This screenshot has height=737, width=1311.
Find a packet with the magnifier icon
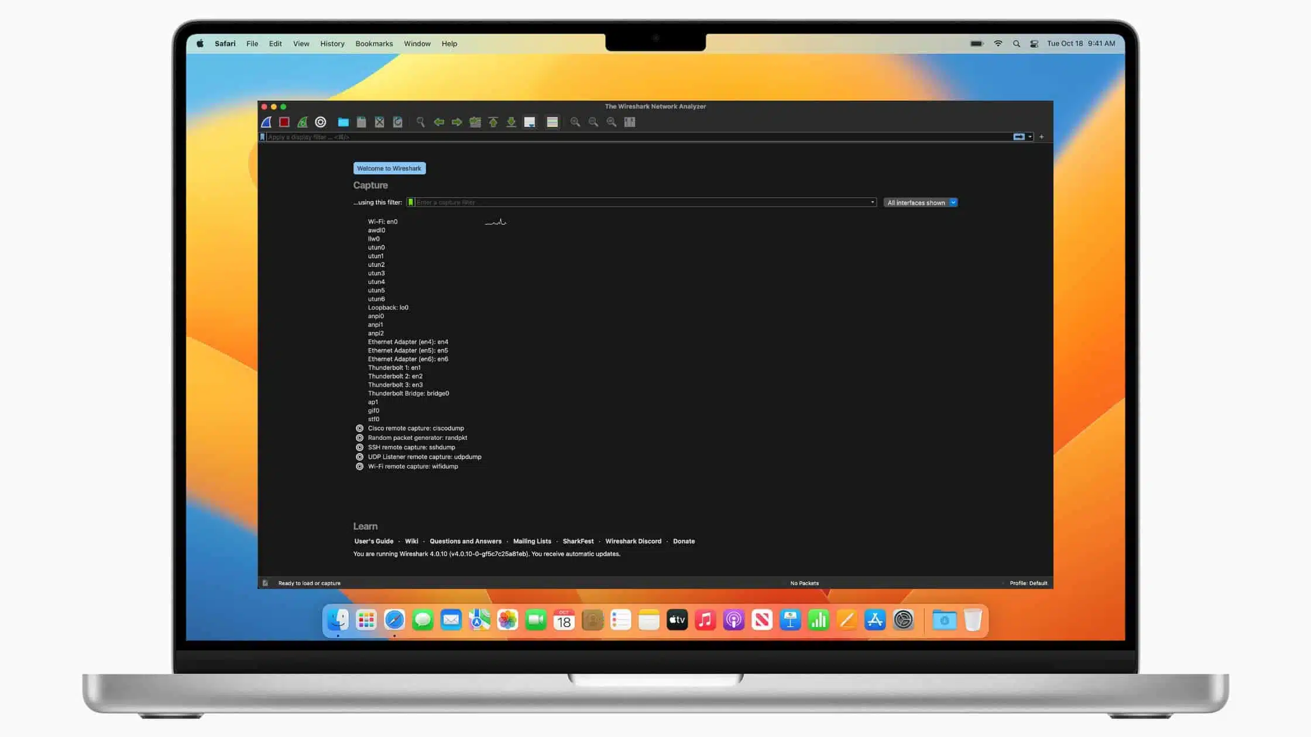[x=421, y=122]
